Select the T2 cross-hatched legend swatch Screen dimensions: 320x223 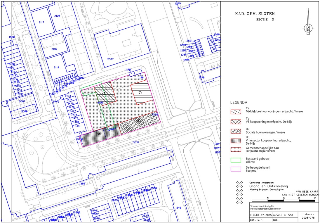(x=236, y=122)
